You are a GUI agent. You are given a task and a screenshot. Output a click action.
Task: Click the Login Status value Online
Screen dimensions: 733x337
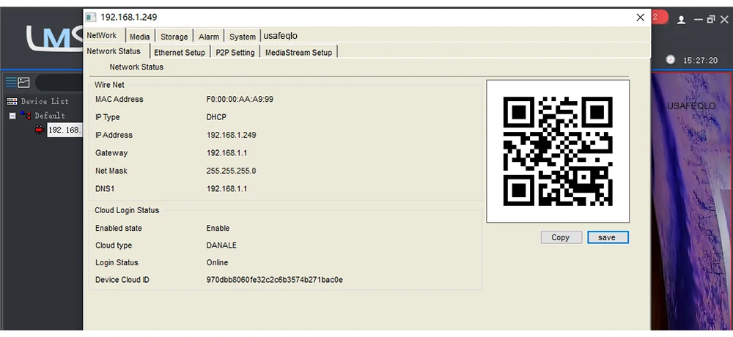point(218,263)
